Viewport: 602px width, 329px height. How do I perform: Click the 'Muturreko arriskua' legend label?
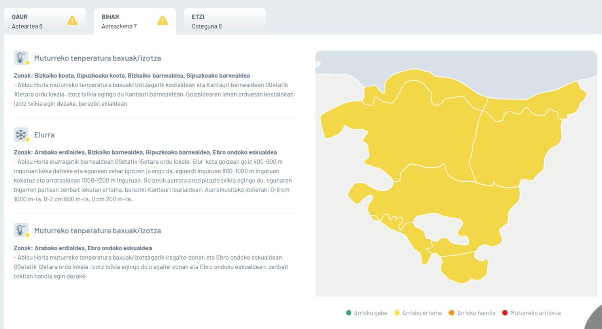point(535,313)
